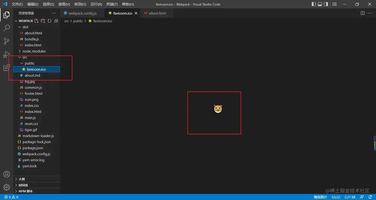Open the Source Control view

(7, 41)
